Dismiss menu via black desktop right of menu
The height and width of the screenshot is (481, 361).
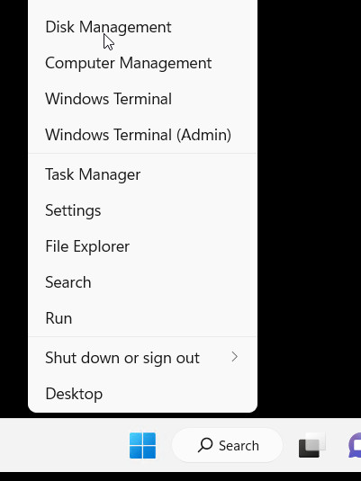tap(309, 209)
